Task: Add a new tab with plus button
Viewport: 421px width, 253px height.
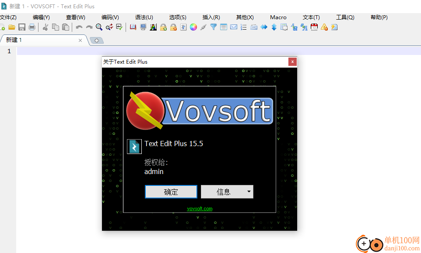Action: coord(97,41)
